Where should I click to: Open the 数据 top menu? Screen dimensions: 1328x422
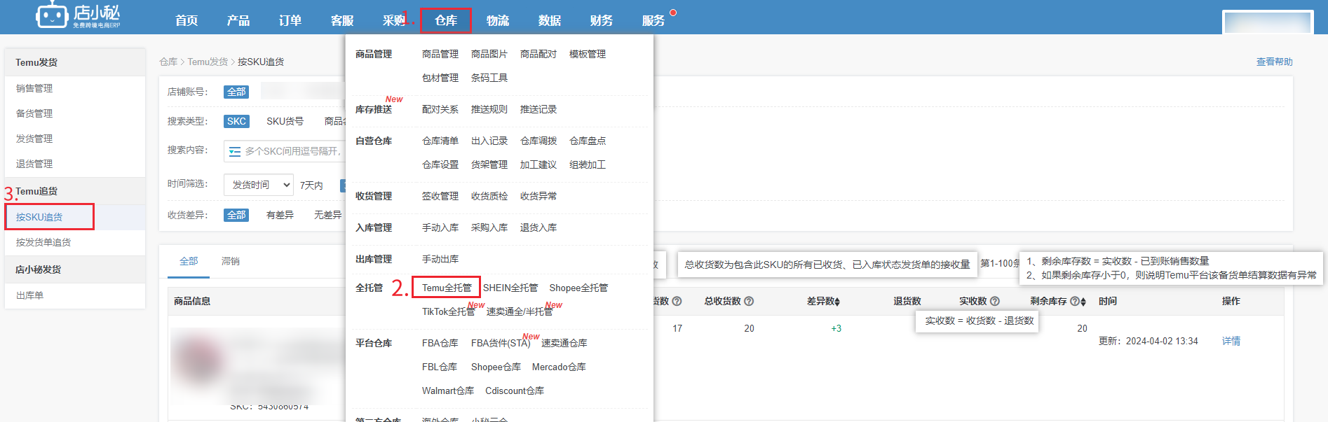[x=550, y=20]
